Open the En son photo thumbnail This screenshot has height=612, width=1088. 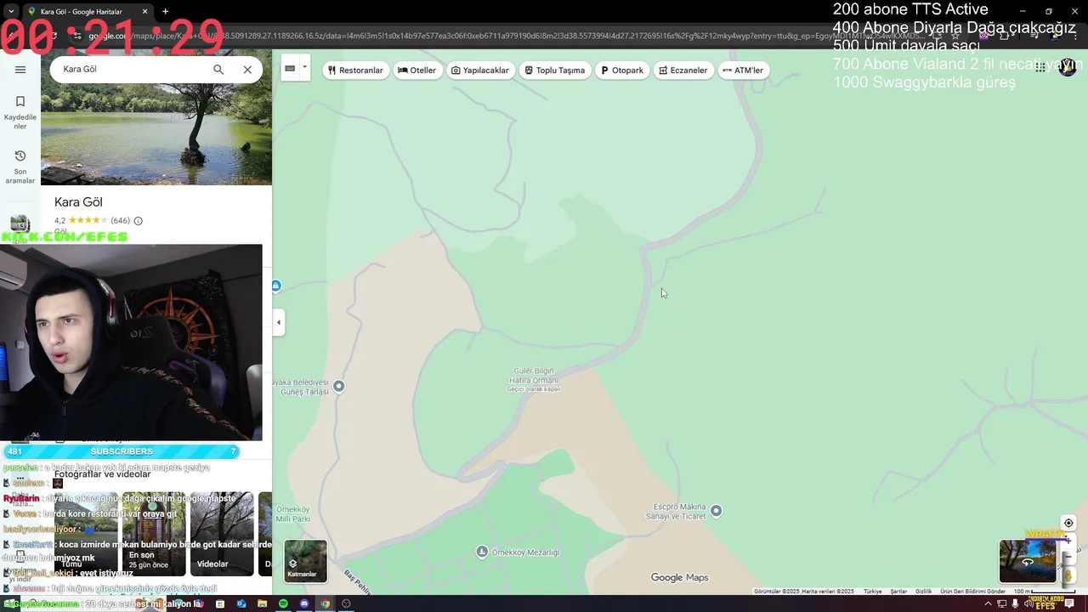point(154,534)
